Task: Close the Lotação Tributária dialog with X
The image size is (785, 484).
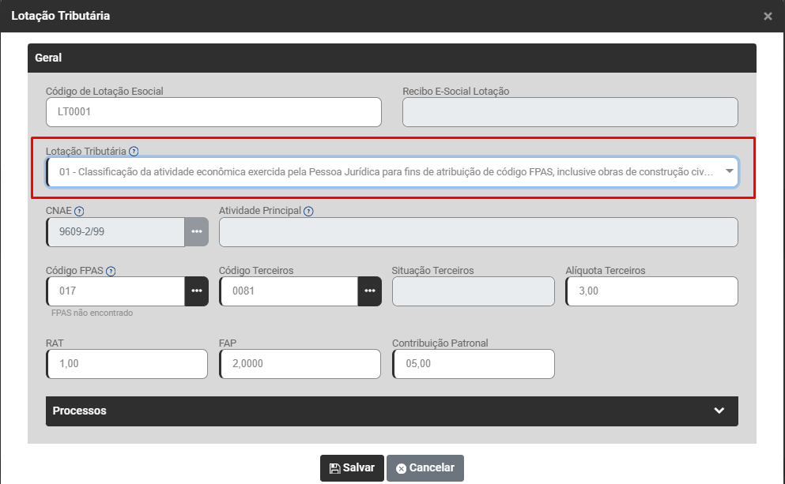Action: coord(768,16)
